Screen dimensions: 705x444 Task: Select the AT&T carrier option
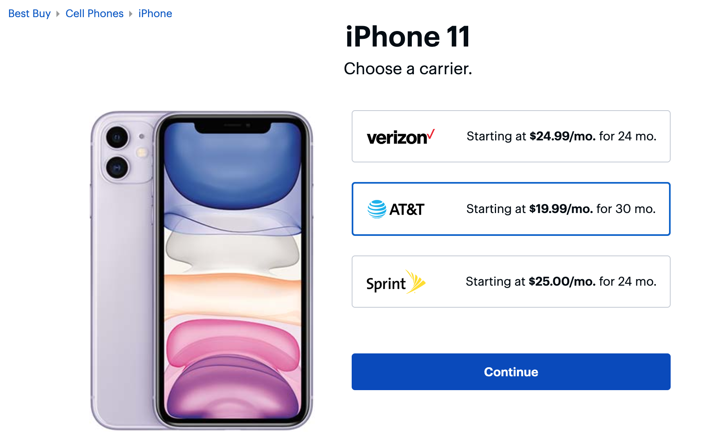[511, 209]
